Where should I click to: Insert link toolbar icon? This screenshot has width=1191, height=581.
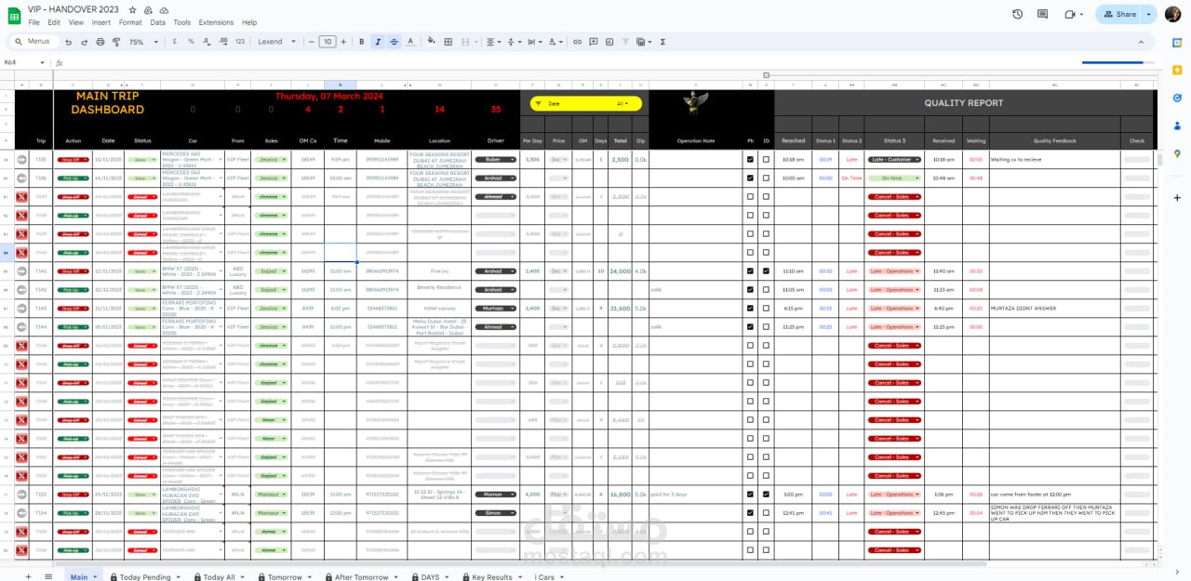[577, 42]
